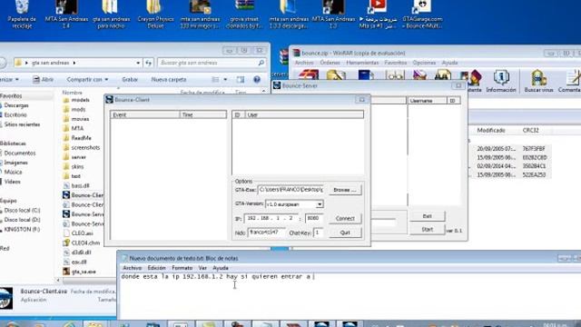Open the view options dropdown arrow
Viewport: 581px width, 327px height.
225,79
